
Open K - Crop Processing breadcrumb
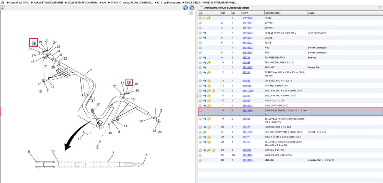(x=169, y=2)
